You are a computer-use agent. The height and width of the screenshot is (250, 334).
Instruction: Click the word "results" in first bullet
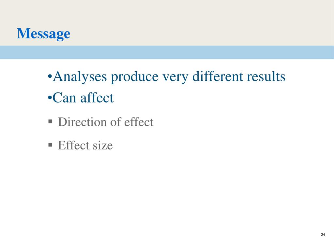pyautogui.click(x=266, y=76)
